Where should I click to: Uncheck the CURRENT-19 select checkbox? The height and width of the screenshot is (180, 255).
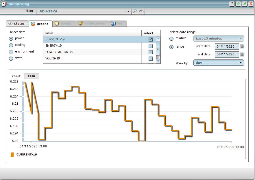[x=150, y=40]
